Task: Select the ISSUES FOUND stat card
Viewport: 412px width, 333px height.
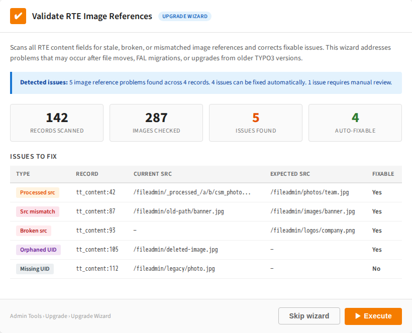Action: (x=255, y=123)
